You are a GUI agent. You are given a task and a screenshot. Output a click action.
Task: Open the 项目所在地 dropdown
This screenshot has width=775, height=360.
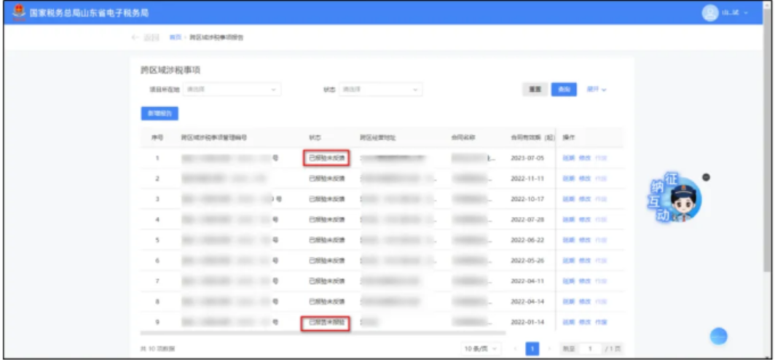click(x=231, y=90)
